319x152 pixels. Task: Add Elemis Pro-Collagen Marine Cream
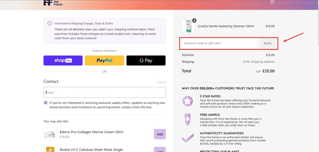[160, 134]
